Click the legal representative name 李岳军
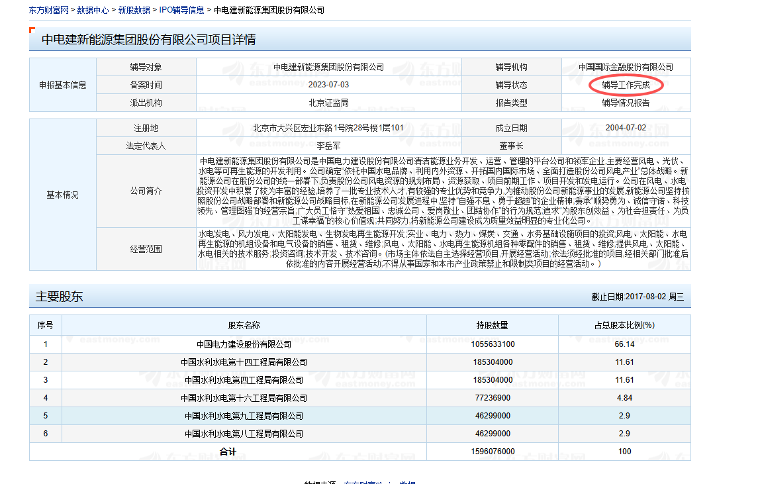Screen dimensions: 758x484 point(329,146)
